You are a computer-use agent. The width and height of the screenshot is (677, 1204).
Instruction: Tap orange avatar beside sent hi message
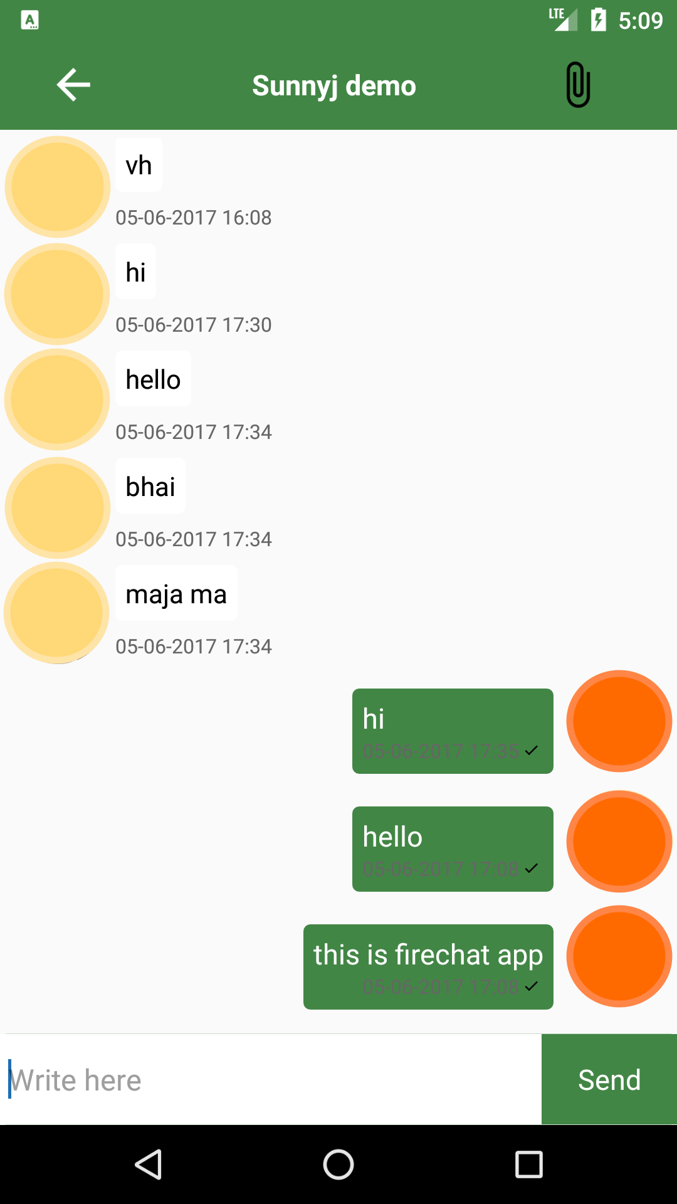coord(619,721)
